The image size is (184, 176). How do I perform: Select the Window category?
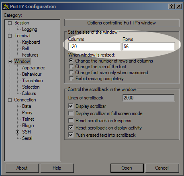click(22, 61)
